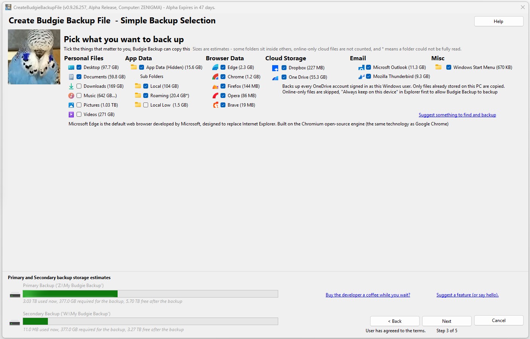Click the Documents icon

[71, 77]
